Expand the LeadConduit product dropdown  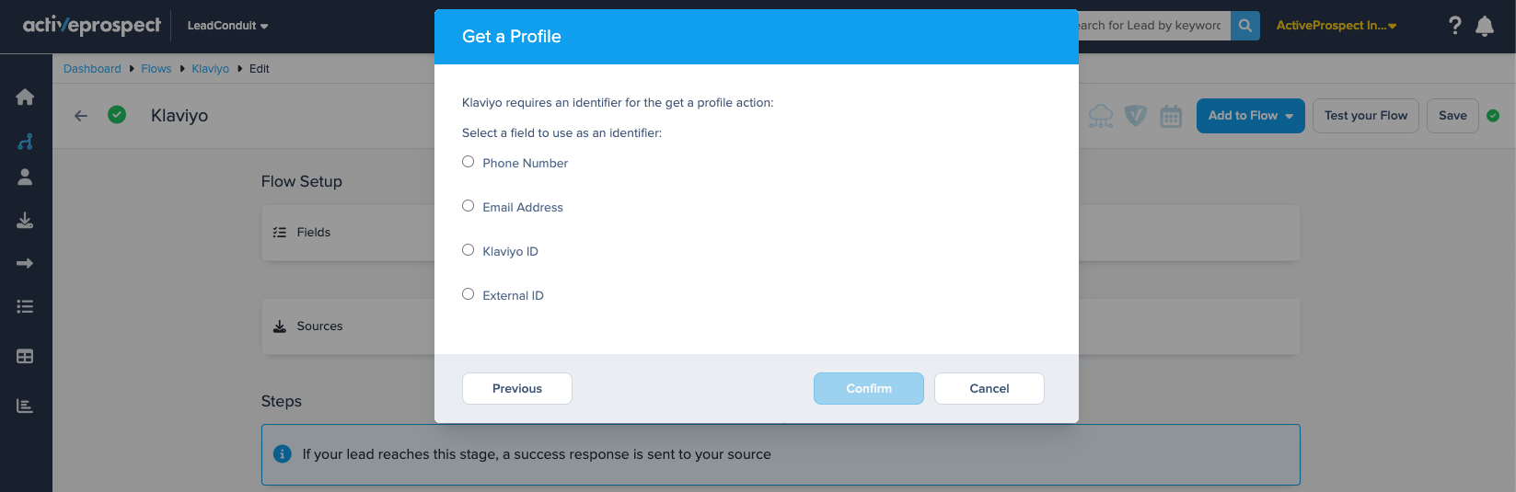click(227, 26)
